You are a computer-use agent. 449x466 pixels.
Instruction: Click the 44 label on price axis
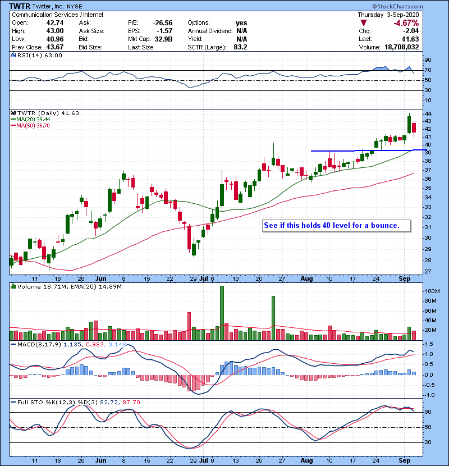[428, 113]
